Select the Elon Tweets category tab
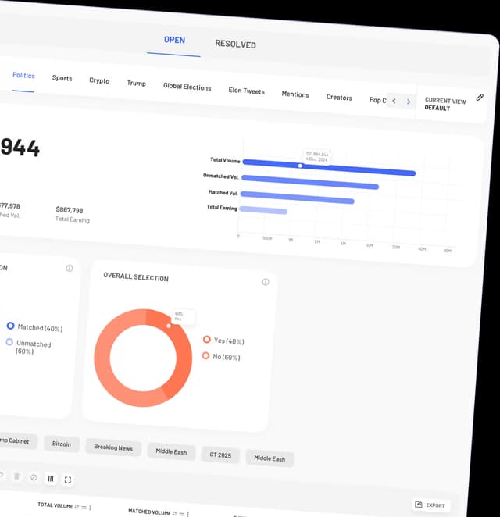This screenshot has height=517, width=500. coord(247,91)
